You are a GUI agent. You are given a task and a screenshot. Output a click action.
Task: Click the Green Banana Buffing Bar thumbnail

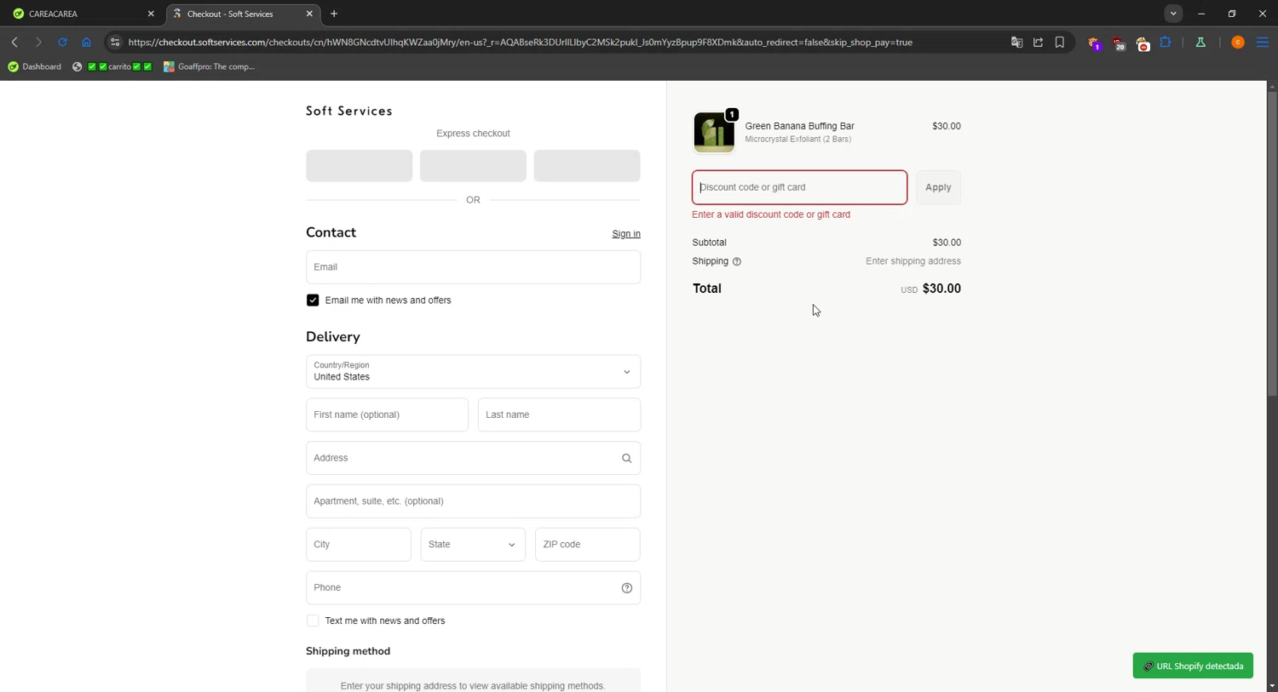[714, 132]
